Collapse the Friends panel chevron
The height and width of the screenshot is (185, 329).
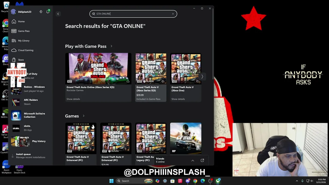(193, 161)
